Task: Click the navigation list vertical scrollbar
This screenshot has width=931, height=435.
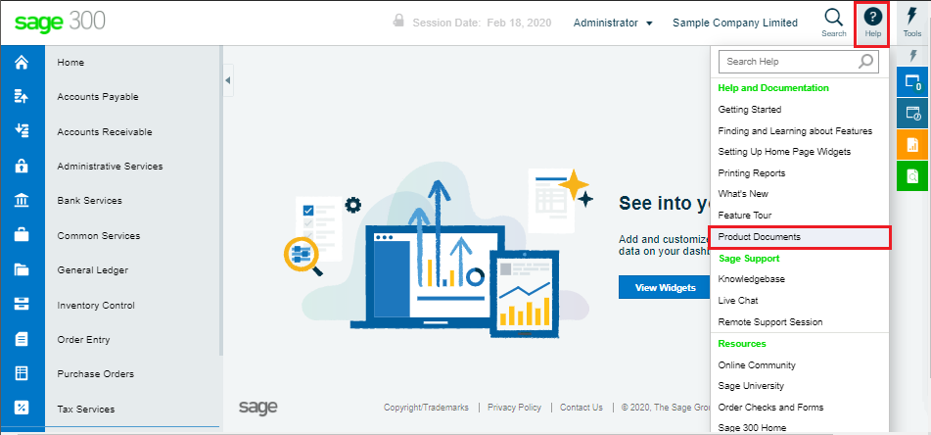Action: tap(221, 202)
